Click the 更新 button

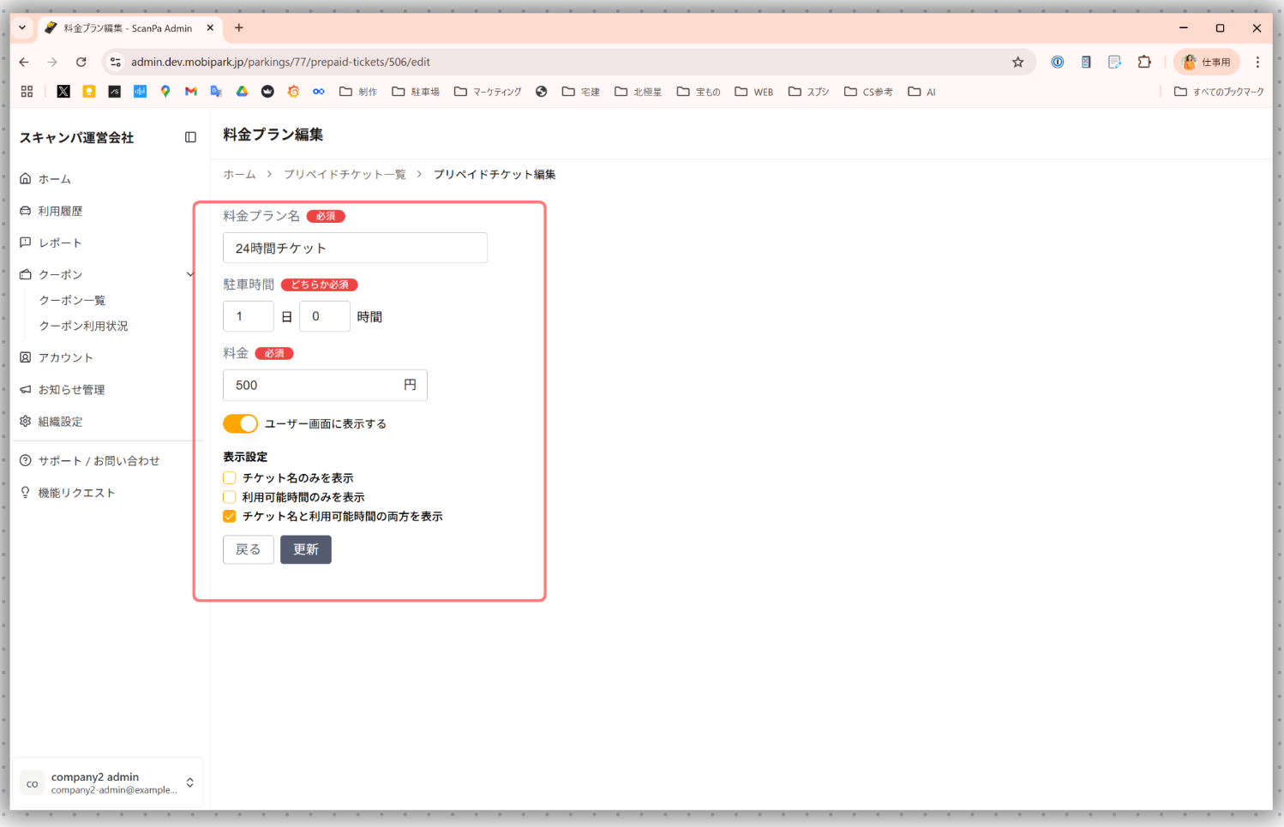point(305,549)
